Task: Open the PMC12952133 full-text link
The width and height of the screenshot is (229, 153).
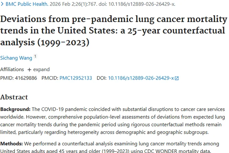Action: [x=76, y=78]
